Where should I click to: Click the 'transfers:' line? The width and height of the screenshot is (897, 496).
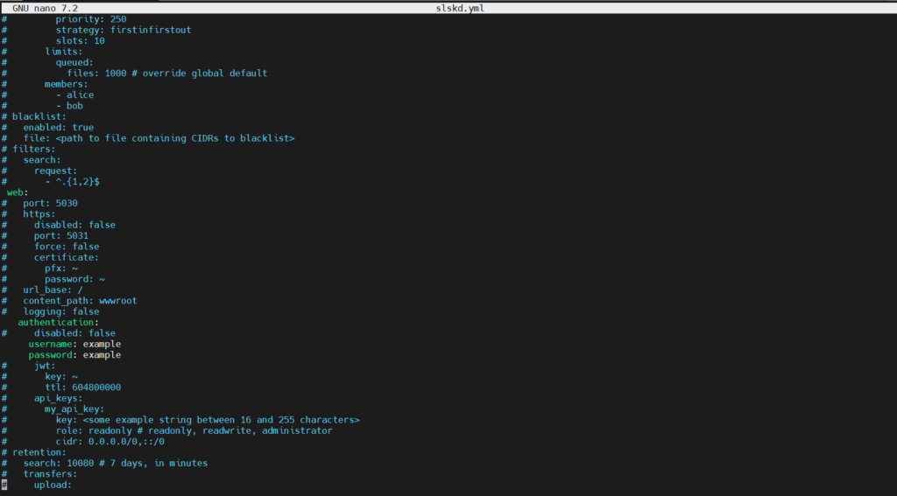(x=50, y=474)
